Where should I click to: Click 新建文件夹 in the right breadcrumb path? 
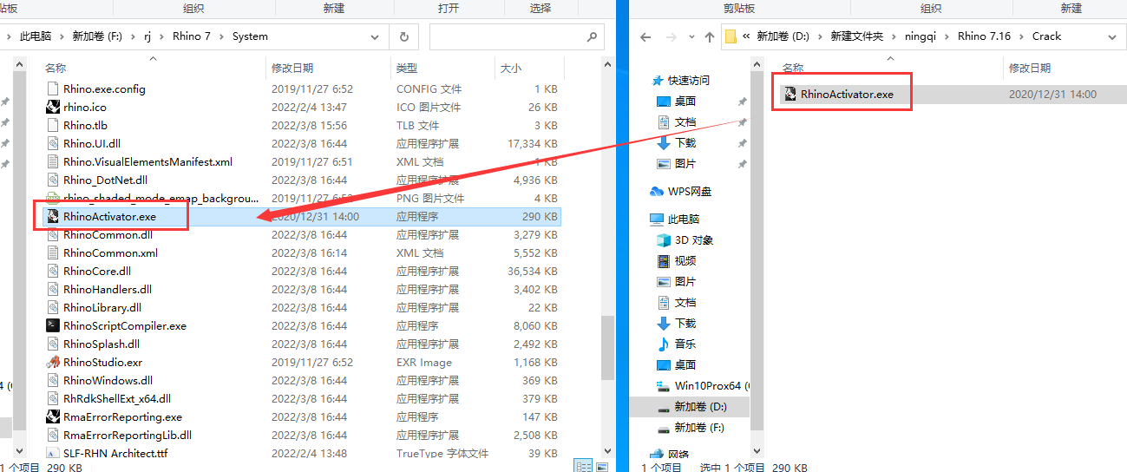pos(856,36)
